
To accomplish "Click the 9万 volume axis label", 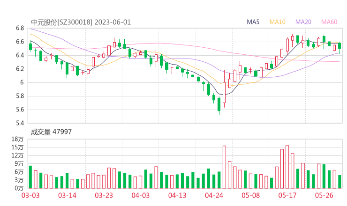I will pos(19,164).
